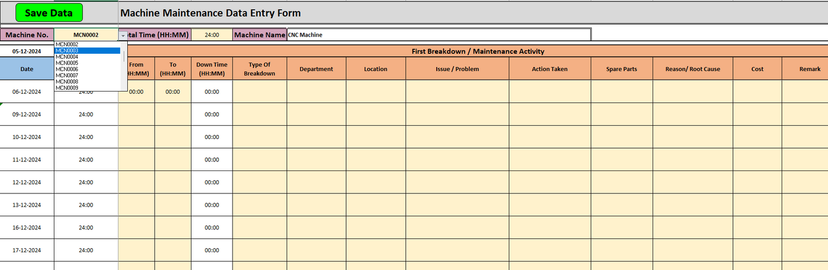This screenshot has width=828, height=270.
Task: Click the Machine Name label
Action: click(x=260, y=35)
